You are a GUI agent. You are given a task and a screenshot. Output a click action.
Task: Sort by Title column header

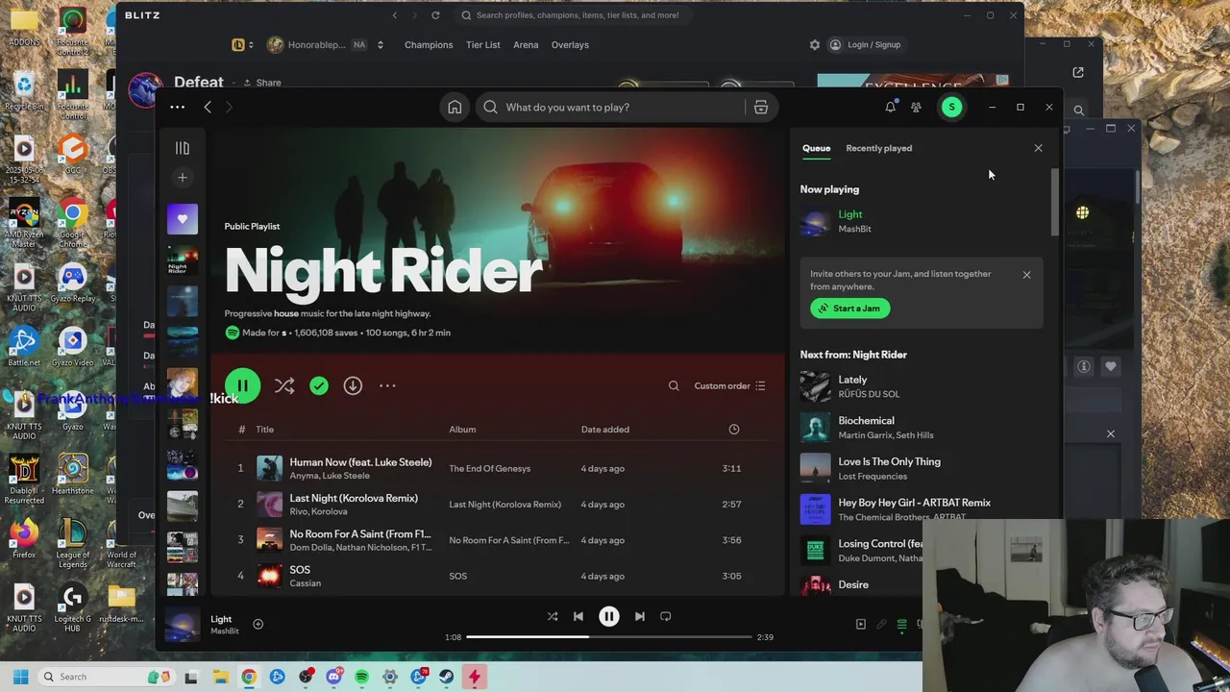264,430
